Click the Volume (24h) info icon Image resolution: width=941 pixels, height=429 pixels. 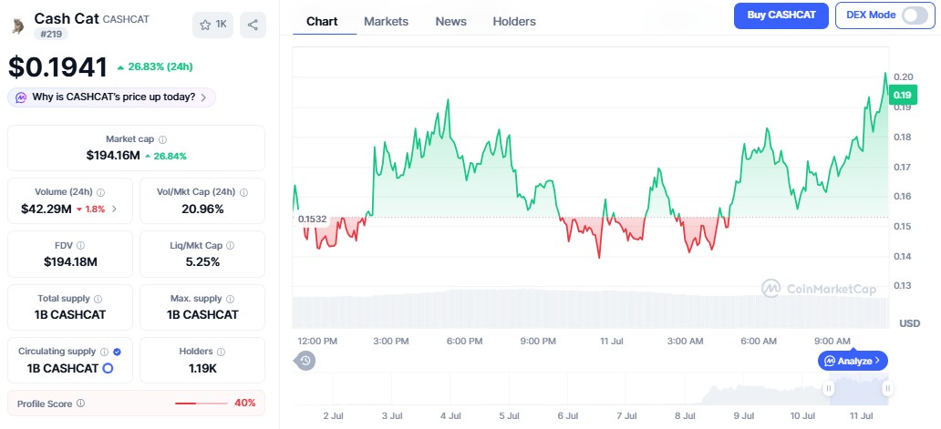[101, 192]
